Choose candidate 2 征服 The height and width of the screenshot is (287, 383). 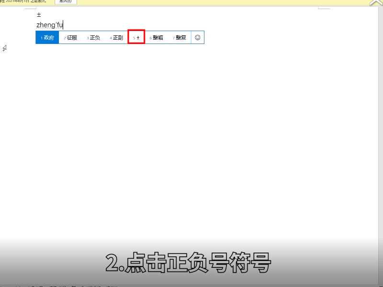[72, 37]
